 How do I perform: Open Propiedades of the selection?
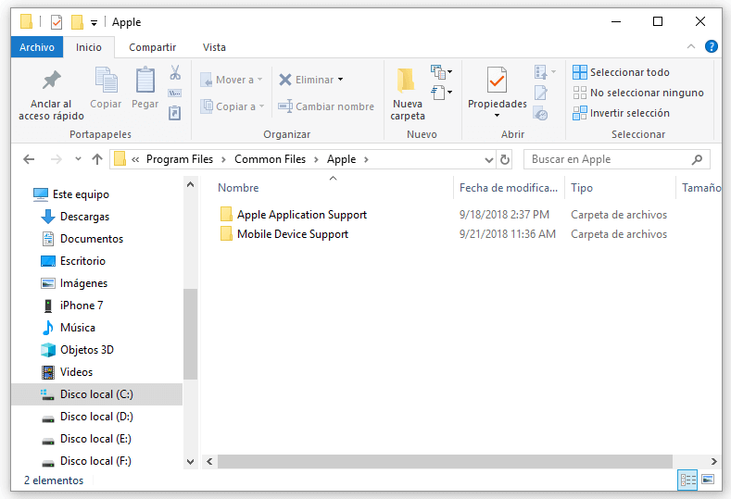pos(497,93)
